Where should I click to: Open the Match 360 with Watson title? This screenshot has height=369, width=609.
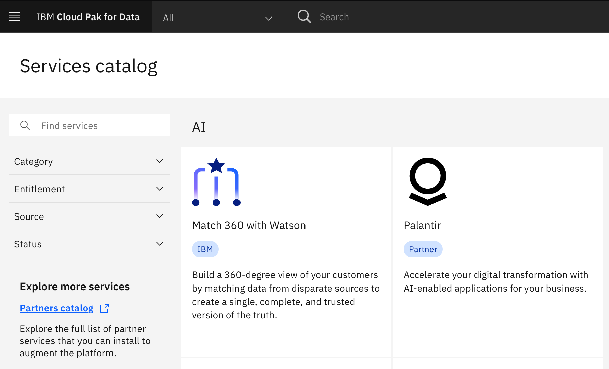249,225
